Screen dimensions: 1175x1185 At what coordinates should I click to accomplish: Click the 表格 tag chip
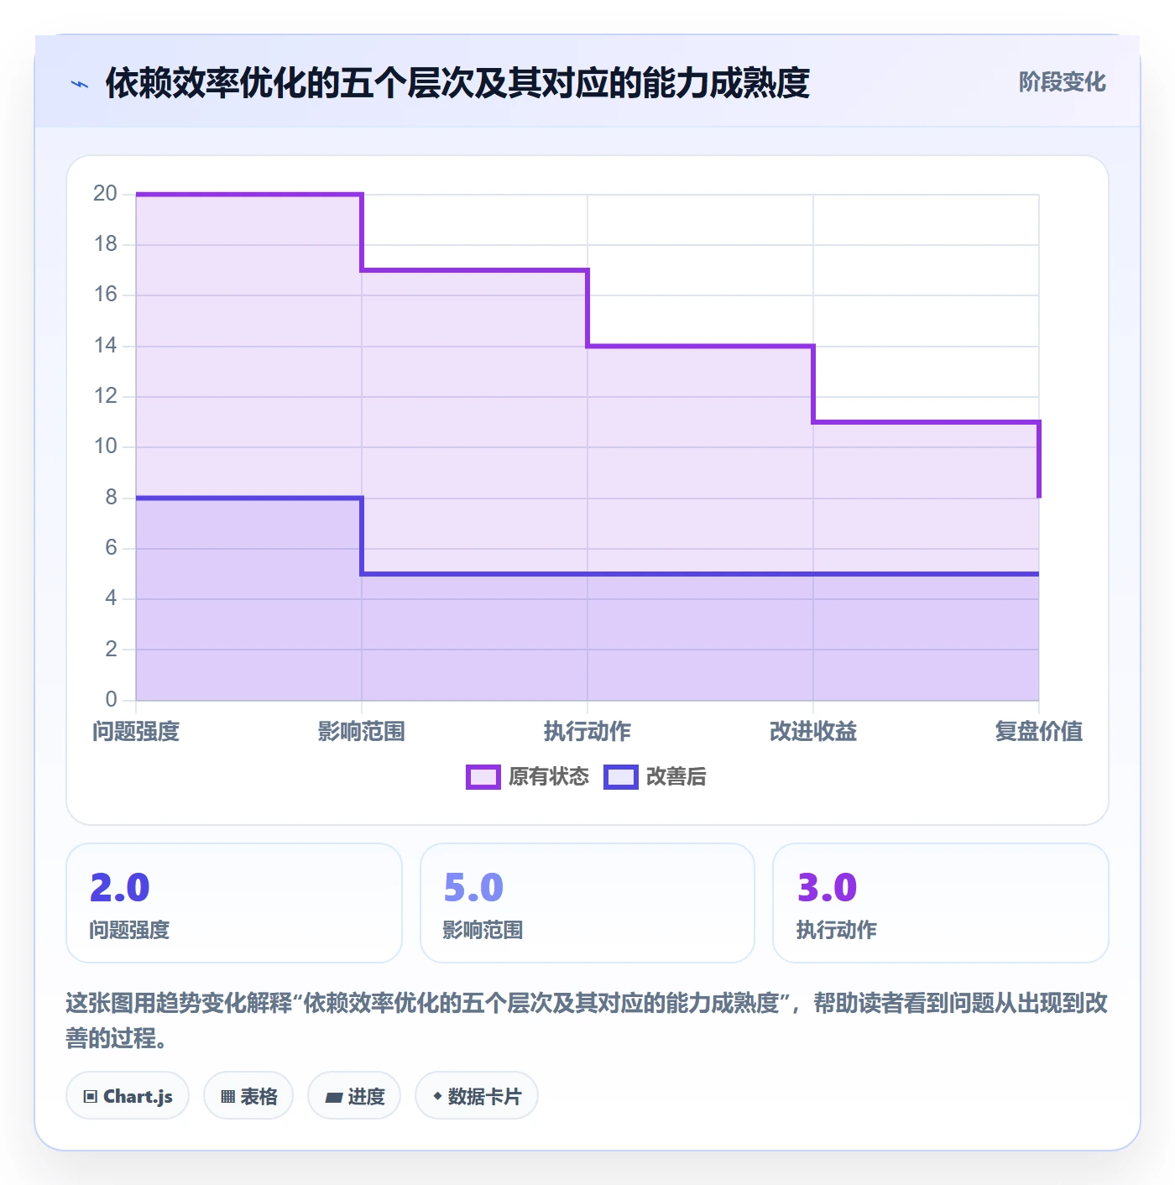248,1095
